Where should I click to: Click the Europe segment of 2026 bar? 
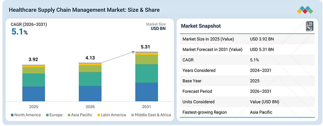[x=90, y=79]
